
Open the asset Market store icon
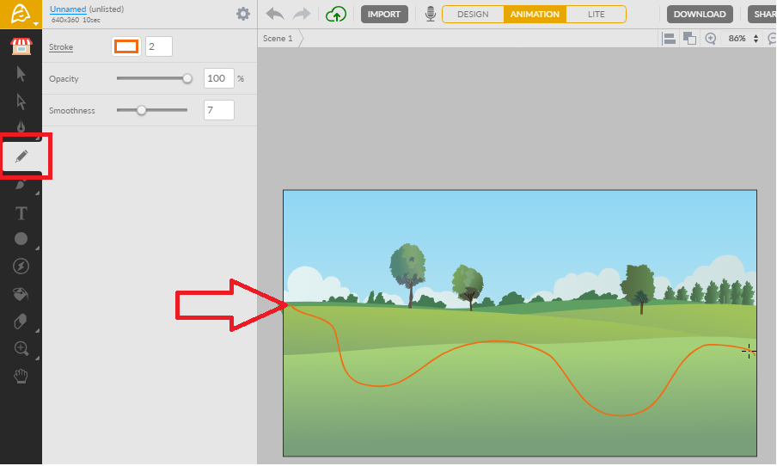tap(21, 46)
